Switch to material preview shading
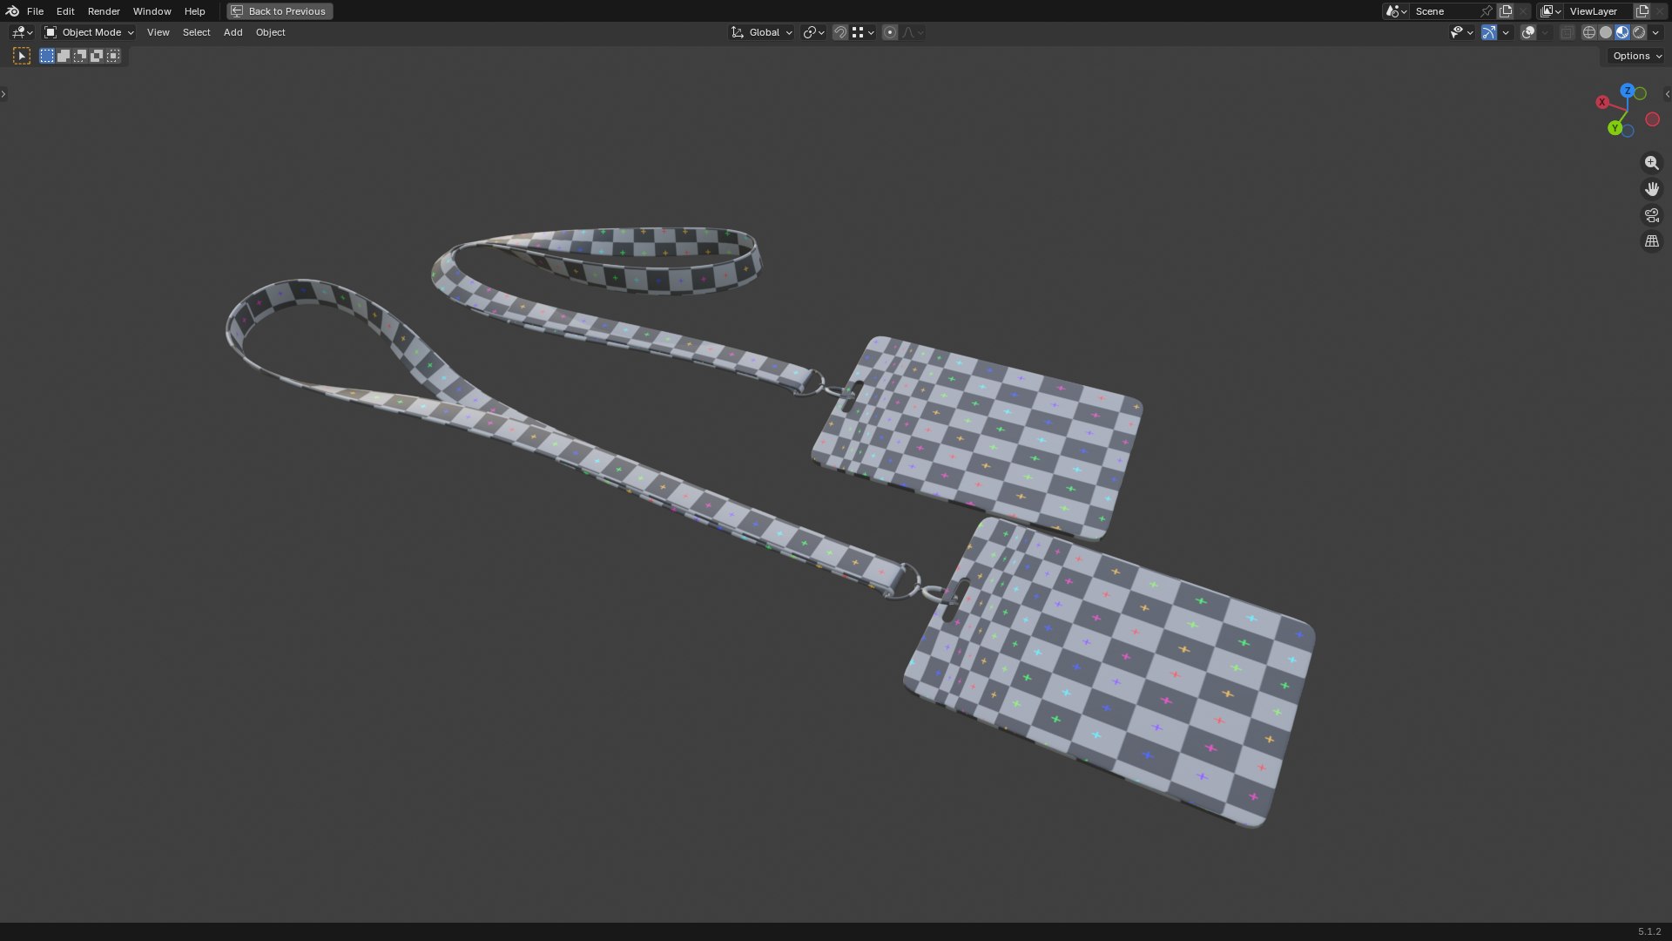Image resolution: width=1672 pixels, height=941 pixels. 1622,32
